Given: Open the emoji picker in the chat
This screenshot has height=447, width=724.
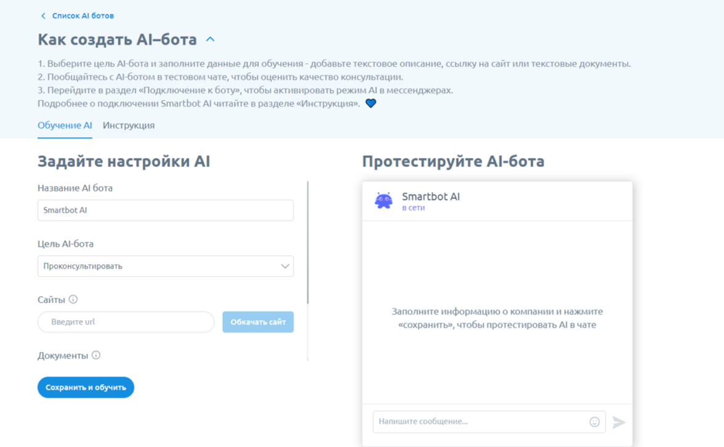Looking at the screenshot, I should 594,422.
